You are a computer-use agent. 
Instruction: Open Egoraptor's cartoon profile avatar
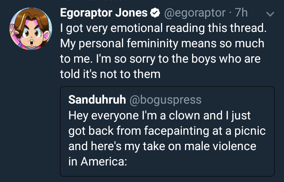(x=31, y=29)
